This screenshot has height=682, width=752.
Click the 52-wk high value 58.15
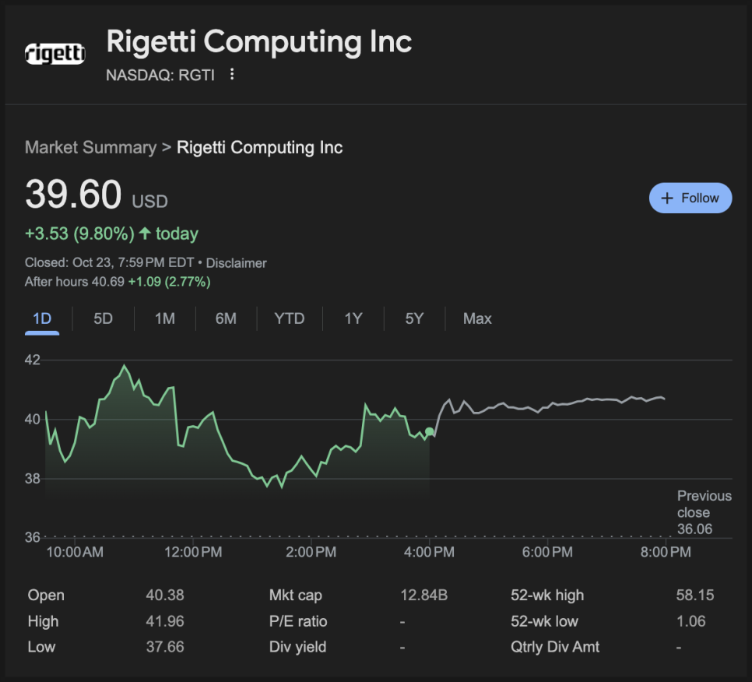coord(694,596)
